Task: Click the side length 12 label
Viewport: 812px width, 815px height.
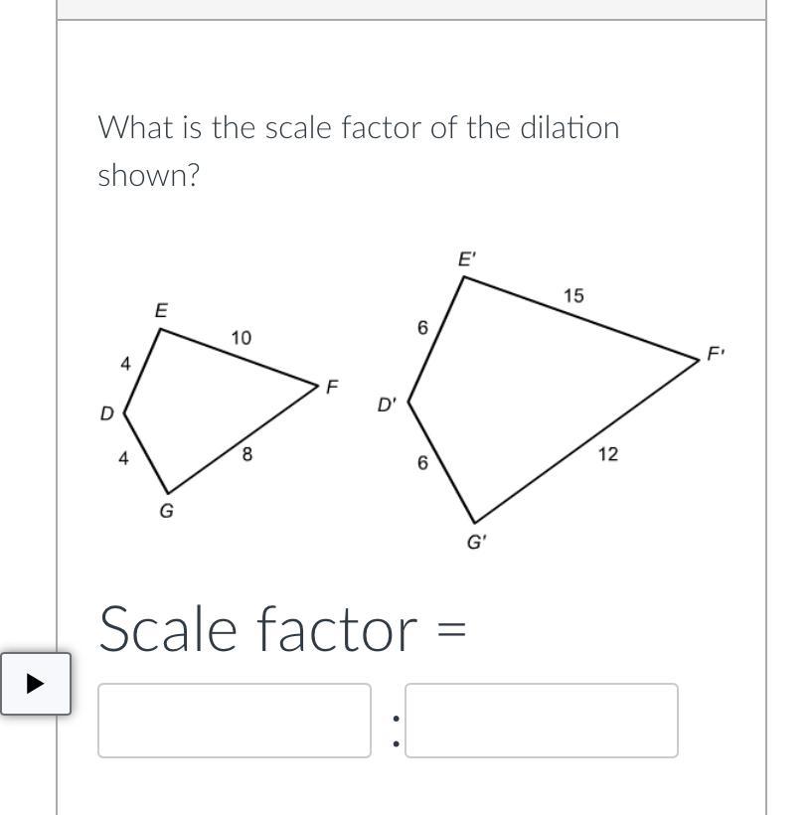Action: click(x=607, y=454)
